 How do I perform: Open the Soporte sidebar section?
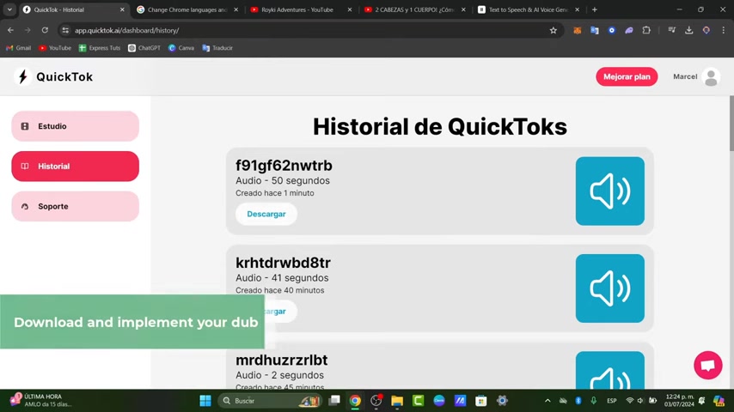coord(75,206)
